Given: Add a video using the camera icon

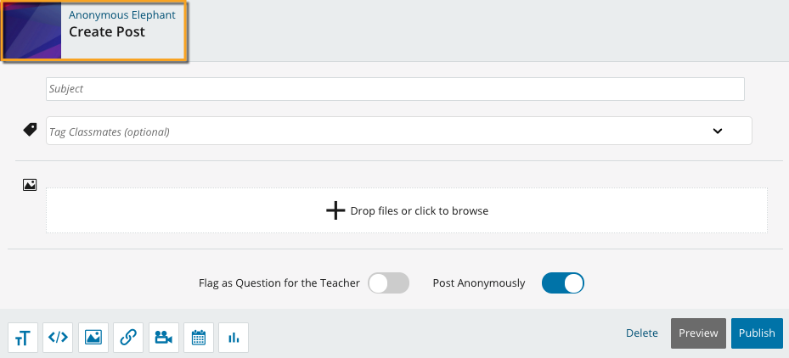Looking at the screenshot, I should 163,337.
